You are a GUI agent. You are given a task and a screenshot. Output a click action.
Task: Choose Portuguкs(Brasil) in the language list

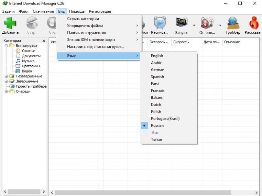click(x=169, y=119)
